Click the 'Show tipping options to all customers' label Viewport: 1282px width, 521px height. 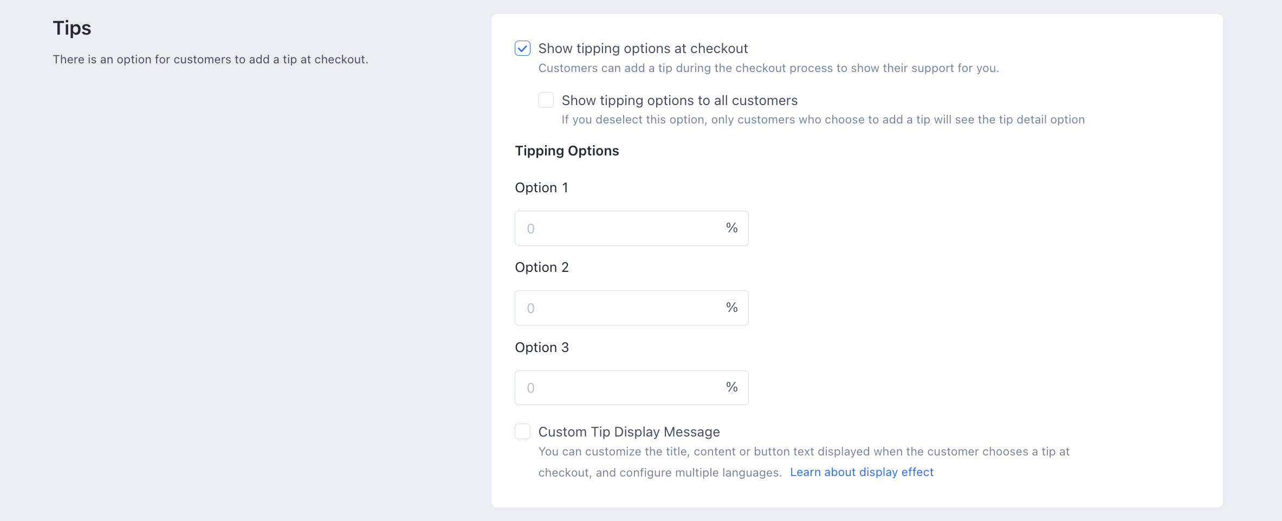(x=679, y=101)
